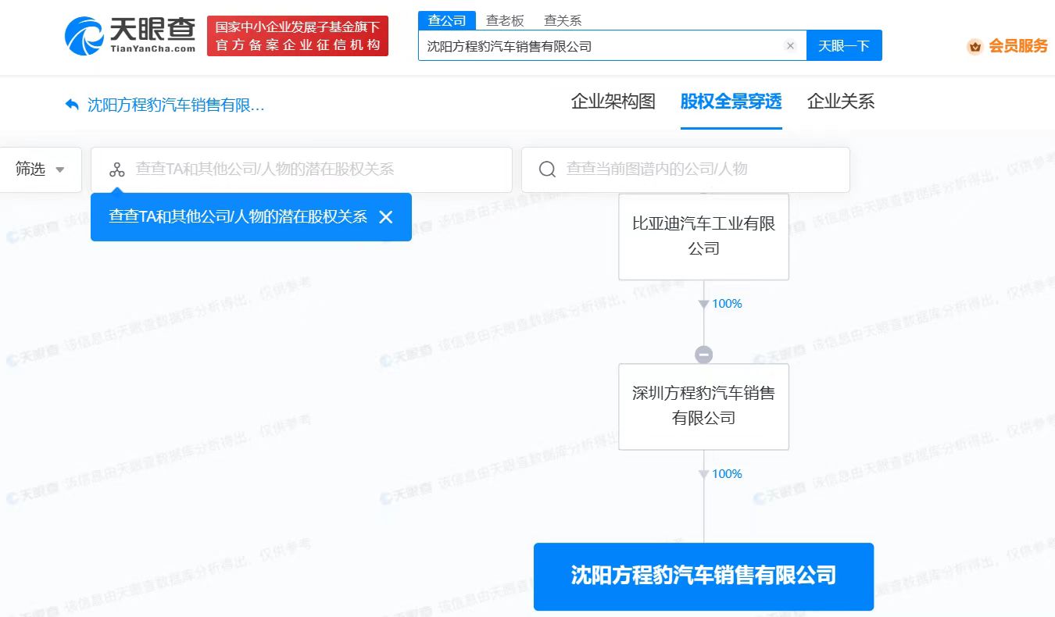
Task: Click the 100% label below 深圳方程豹
Action: pos(727,474)
